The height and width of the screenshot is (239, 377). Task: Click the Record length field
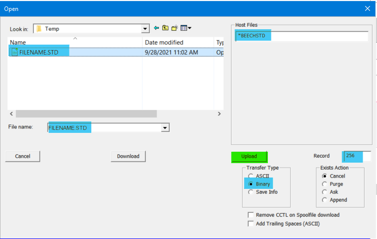pyautogui.click(x=356, y=156)
